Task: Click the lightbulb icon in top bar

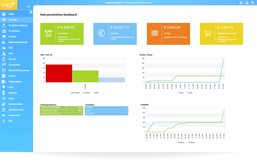Action: (x=252, y=3)
